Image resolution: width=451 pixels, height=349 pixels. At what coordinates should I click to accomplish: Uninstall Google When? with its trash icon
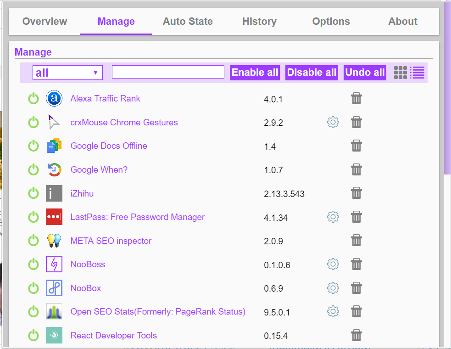click(x=356, y=169)
